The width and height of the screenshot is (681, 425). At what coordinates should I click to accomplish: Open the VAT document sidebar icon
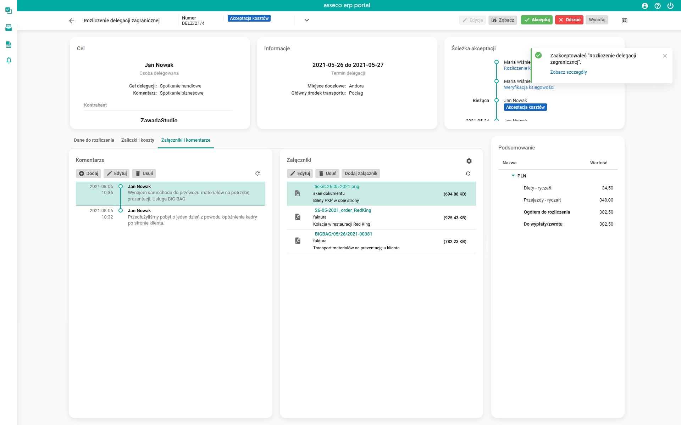coord(9,45)
